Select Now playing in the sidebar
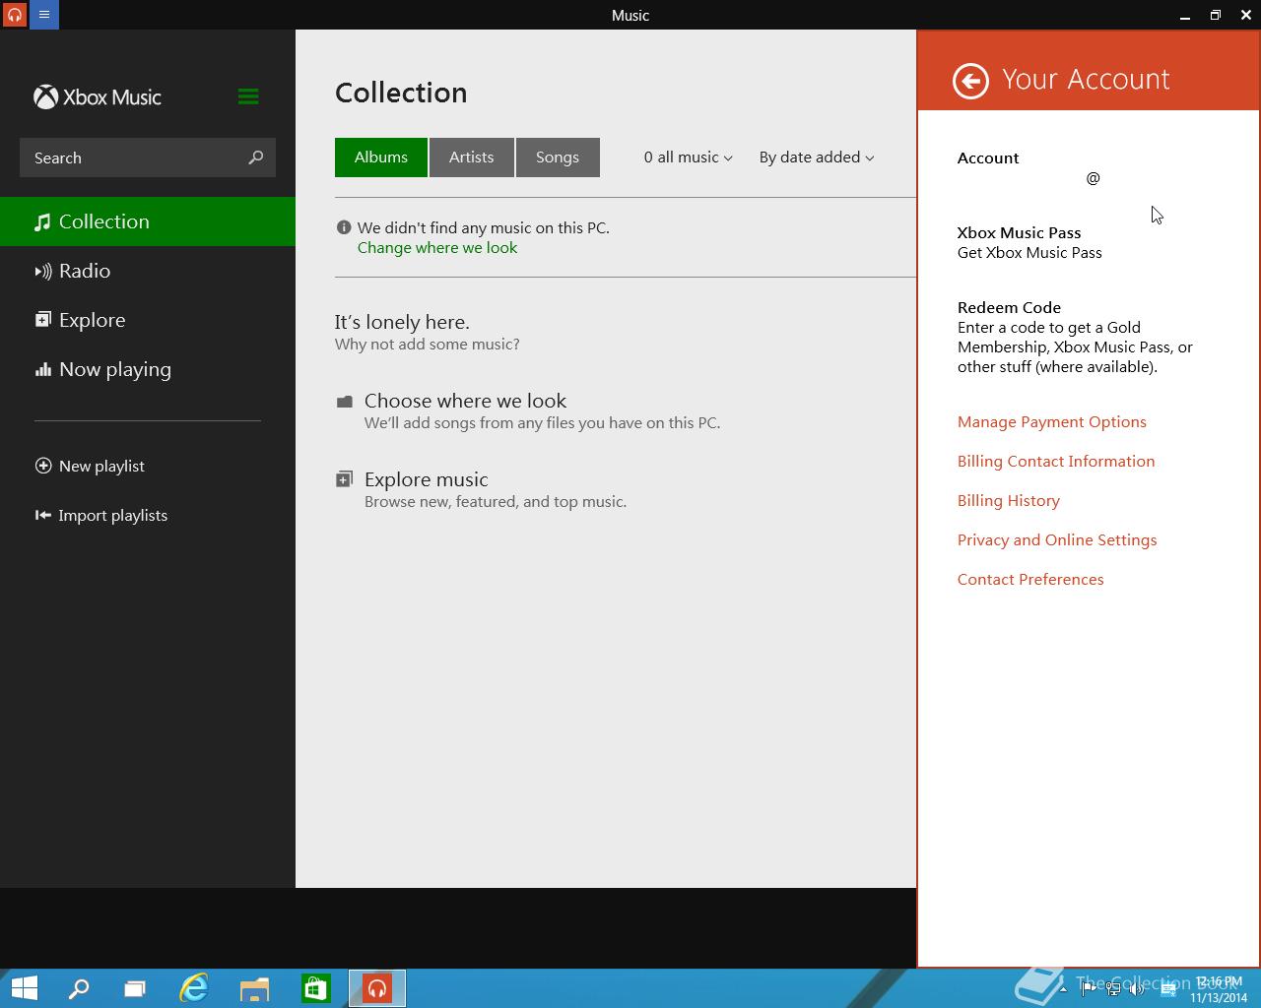 (148, 369)
